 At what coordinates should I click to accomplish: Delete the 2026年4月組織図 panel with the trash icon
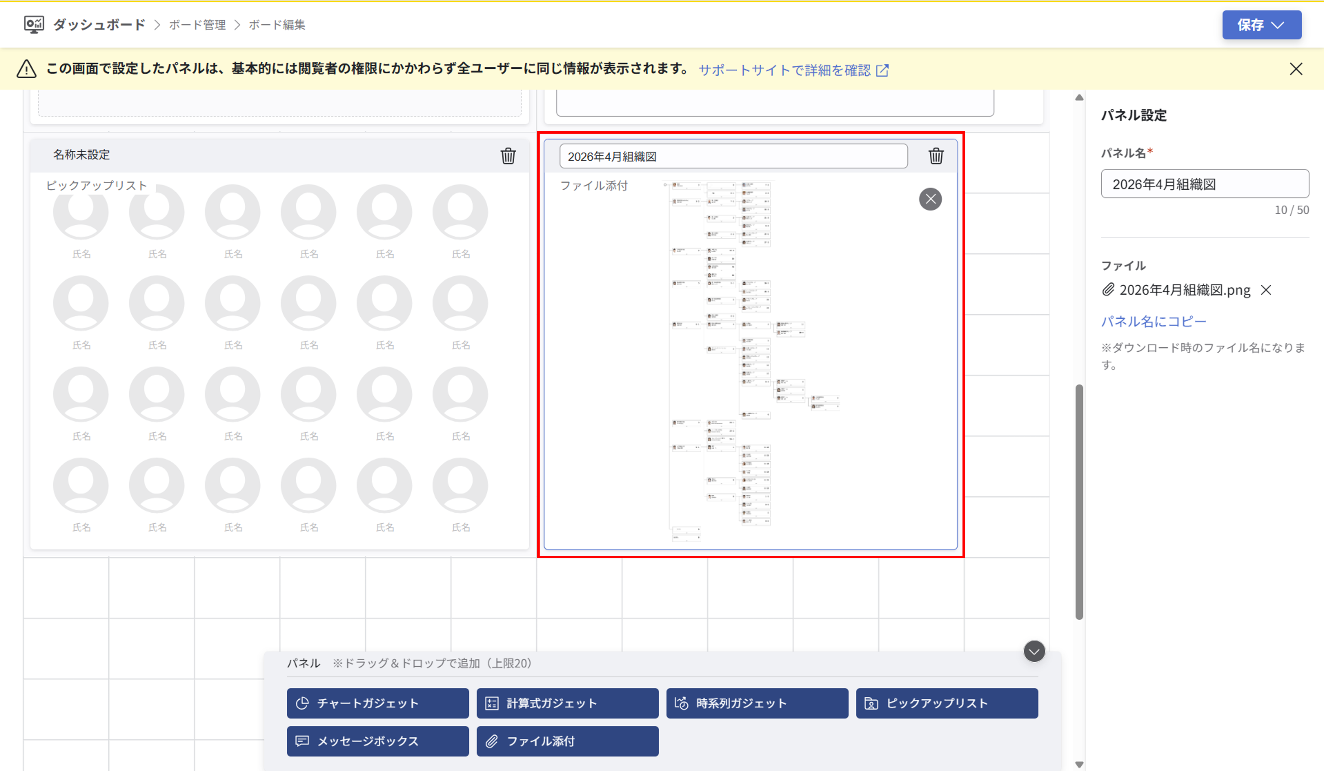click(x=936, y=155)
